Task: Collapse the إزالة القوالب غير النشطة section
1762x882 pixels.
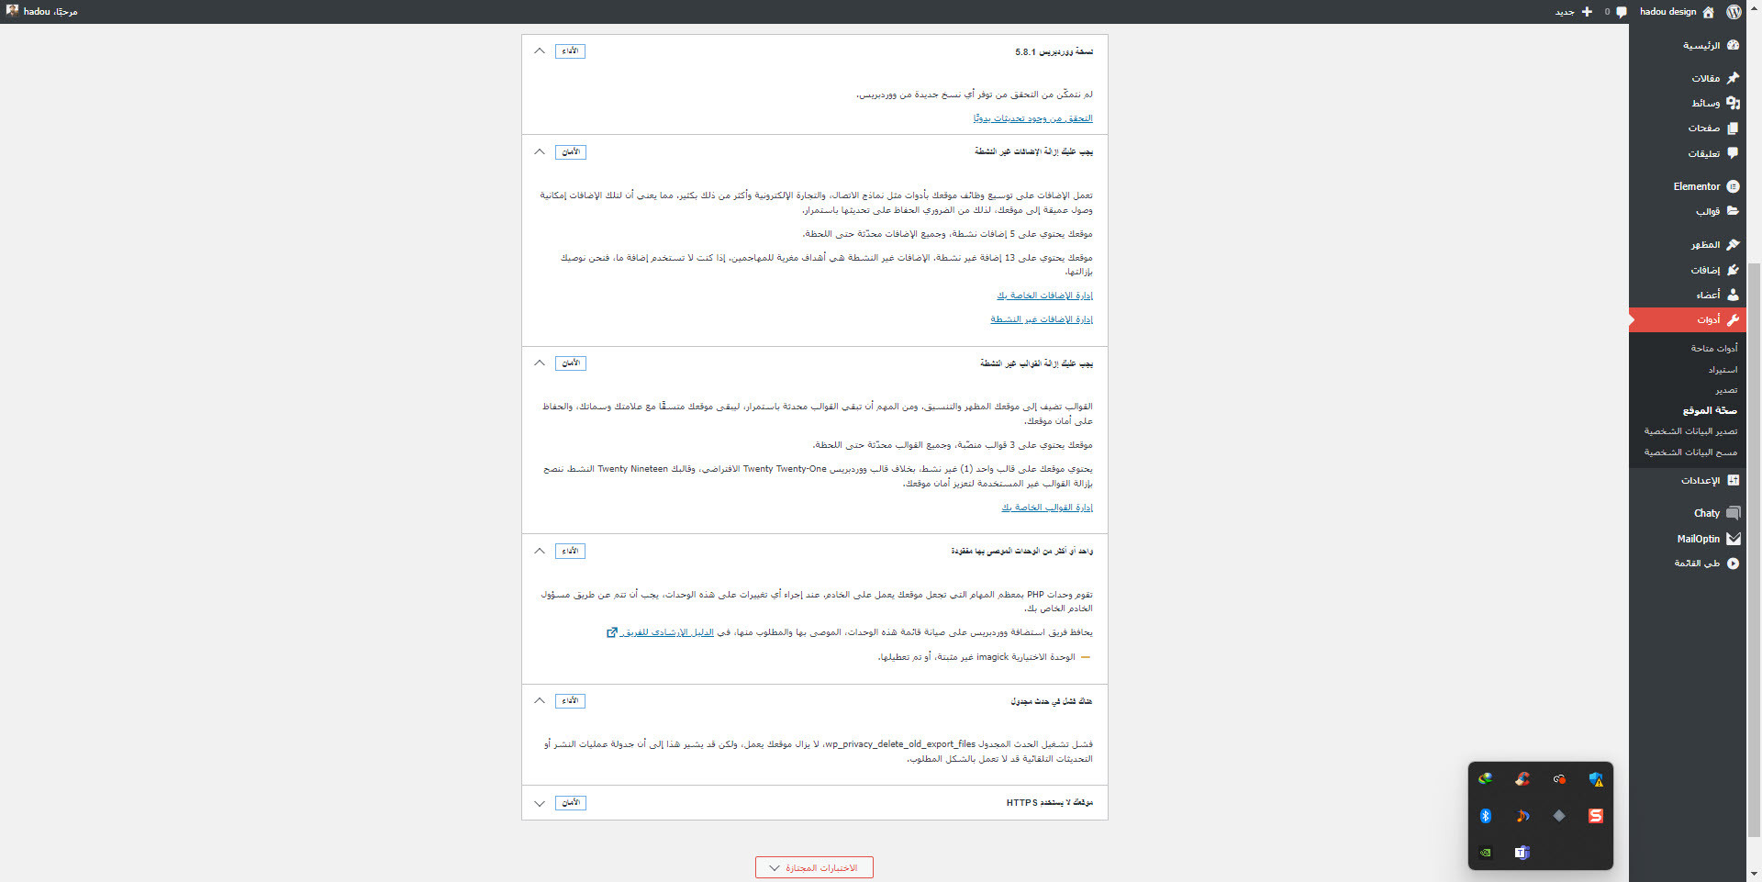Action: pyautogui.click(x=540, y=363)
